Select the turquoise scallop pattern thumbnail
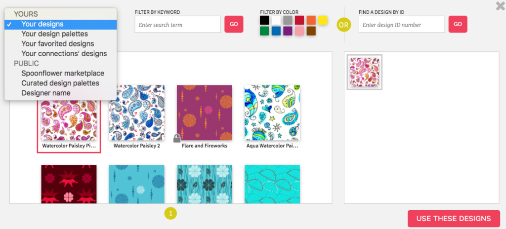 (x=272, y=184)
